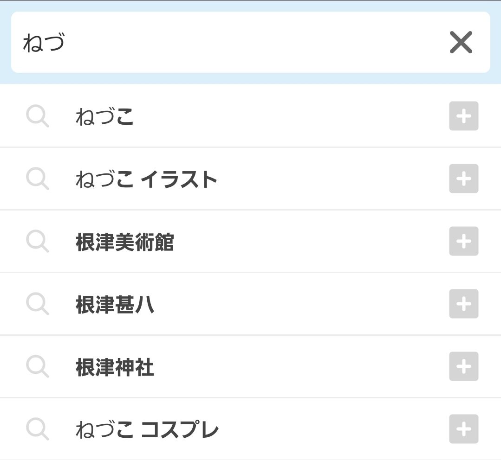Click magnifier icon beside 根津甚八
Viewport: 501px width, 460px height.
[x=38, y=304]
